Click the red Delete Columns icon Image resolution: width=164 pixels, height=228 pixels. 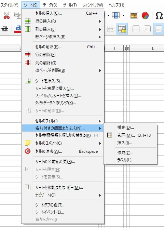click(x=28, y=63)
